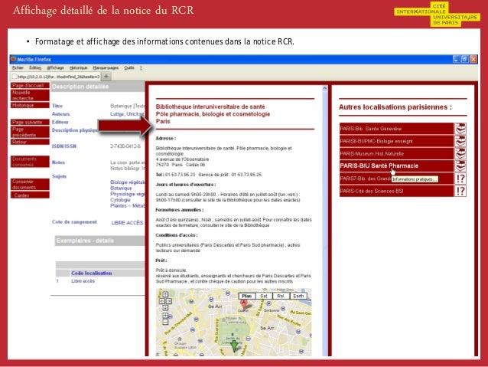
Task: Follow the subject link Plantes -- Métabolisme
Action: click(128, 206)
